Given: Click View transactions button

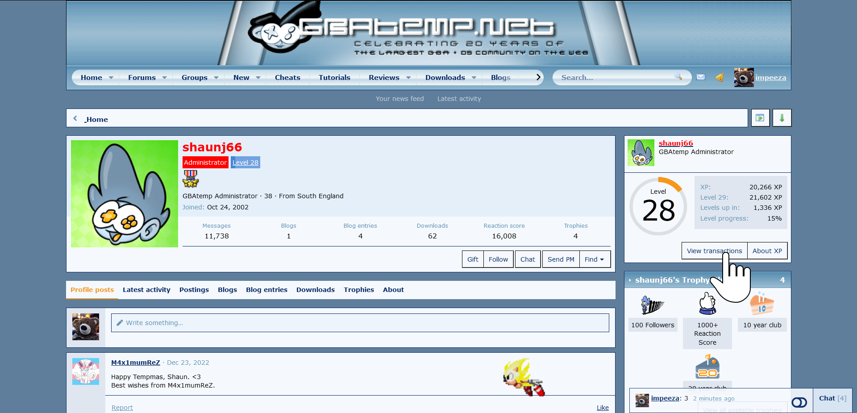Looking at the screenshot, I should pyautogui.click(x=714, y=251).
